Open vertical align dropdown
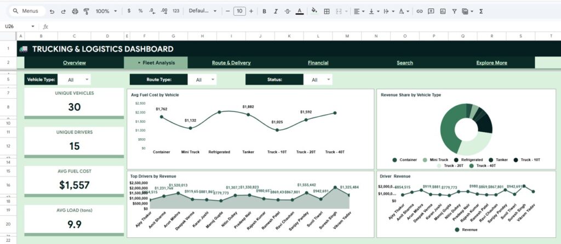The width and height of the screenshot is (561, 244). 374,12
